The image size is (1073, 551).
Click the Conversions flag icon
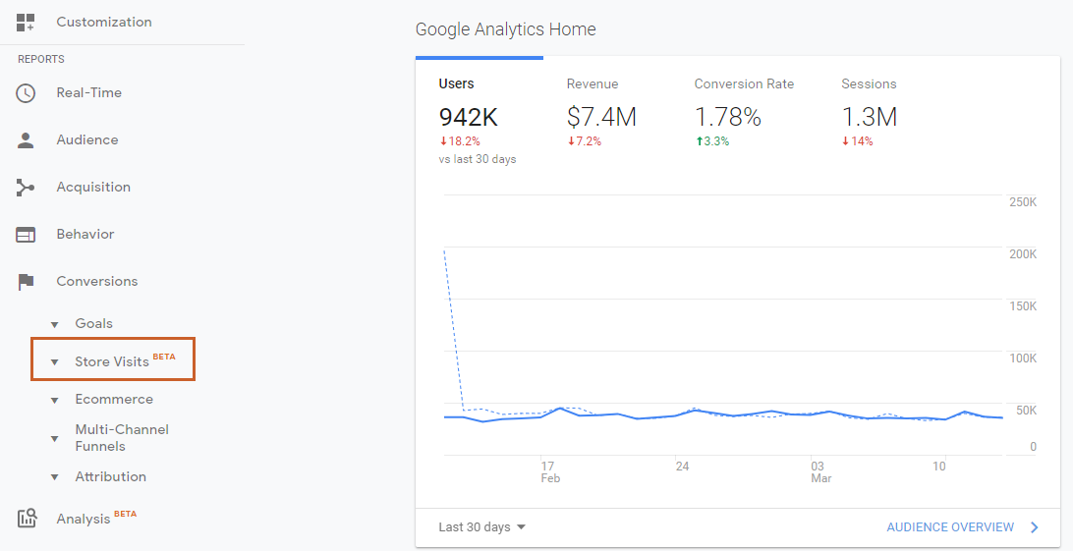26,282
